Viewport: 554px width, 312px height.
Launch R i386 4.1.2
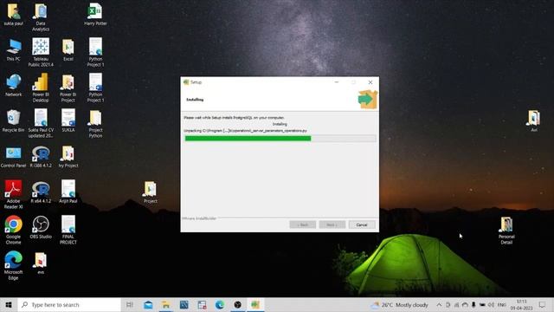[x=41, y=157]
